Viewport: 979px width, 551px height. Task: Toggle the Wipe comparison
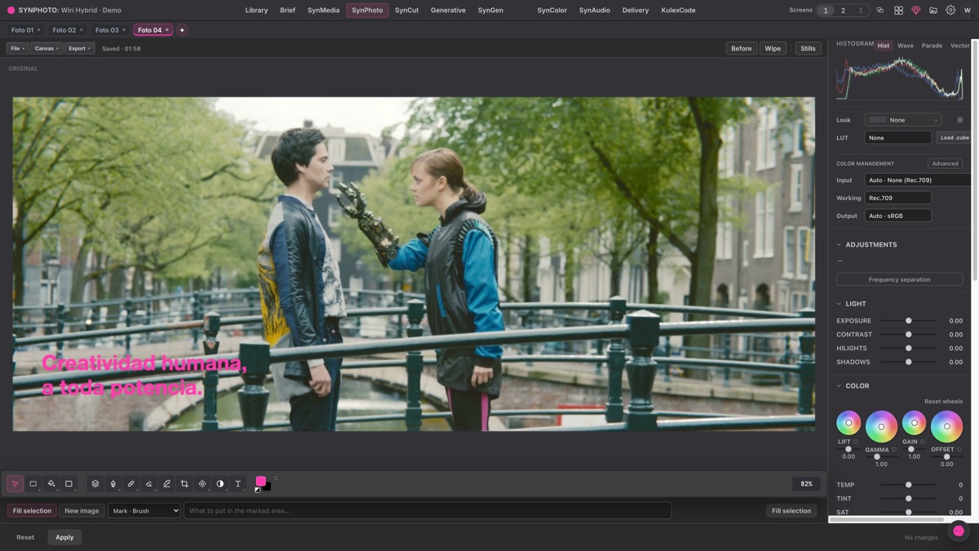(x=773, y=48)
